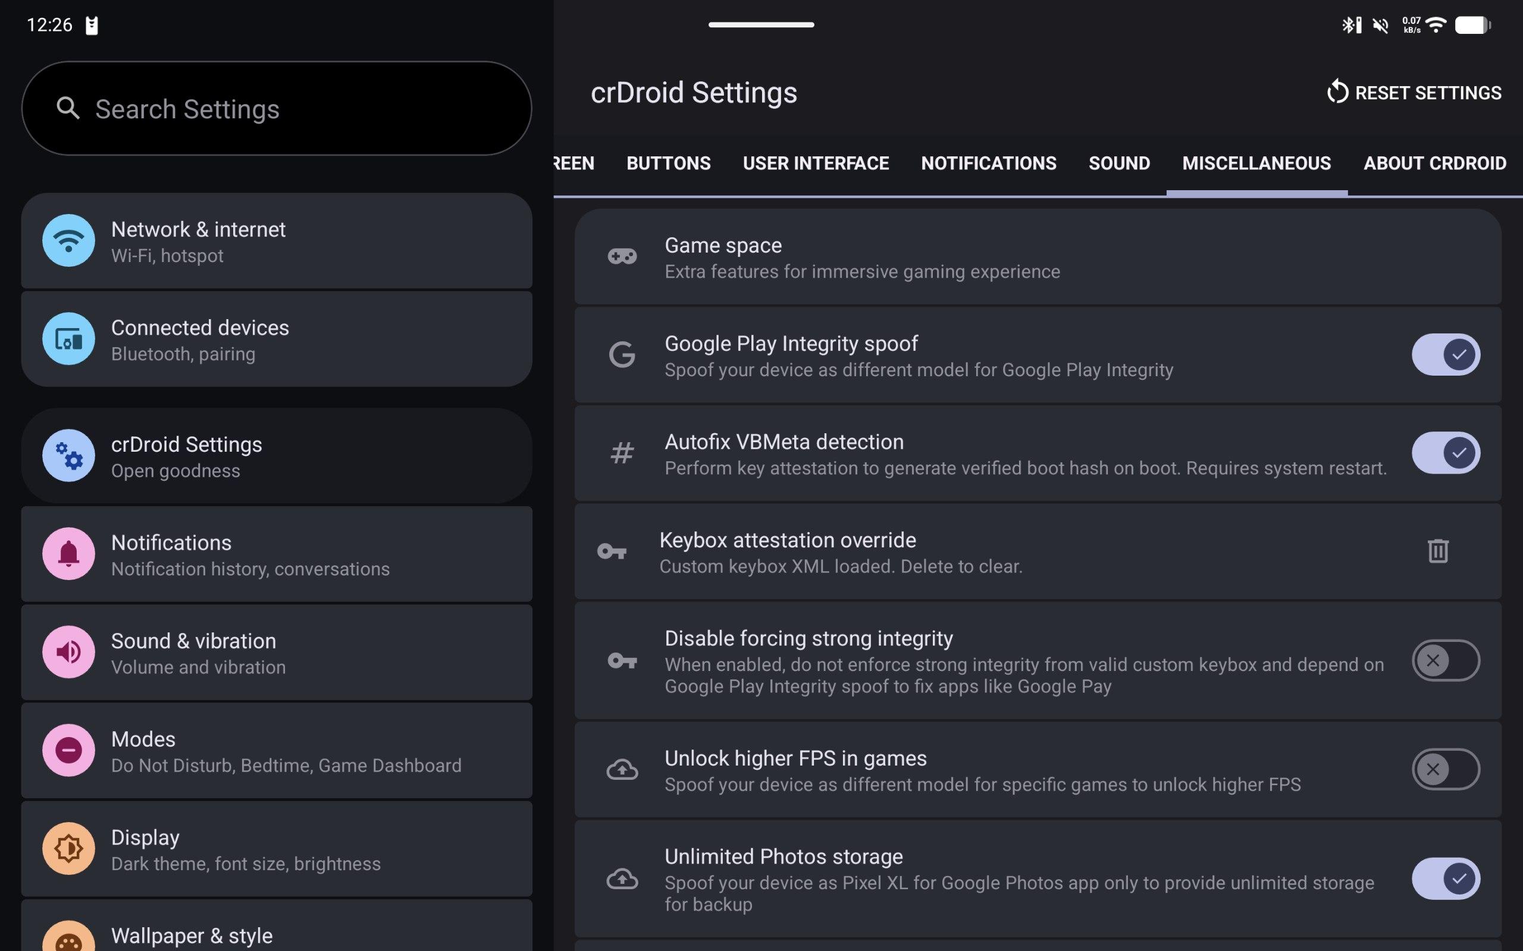
Task: Toggle Unlock higher FPS in games
Action: 1445,769
